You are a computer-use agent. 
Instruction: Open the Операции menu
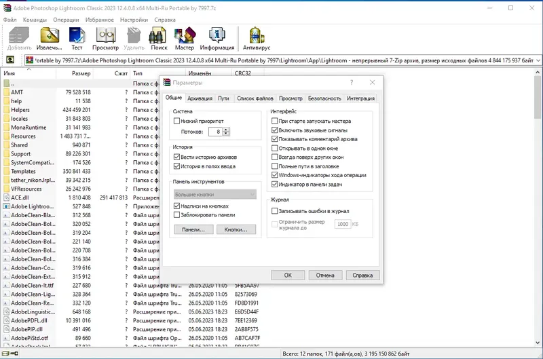(66, 20)
